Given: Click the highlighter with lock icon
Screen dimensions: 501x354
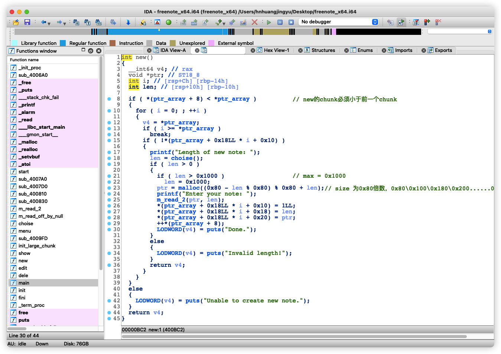Looking at the screenshot, I should [x=143, y=22].
